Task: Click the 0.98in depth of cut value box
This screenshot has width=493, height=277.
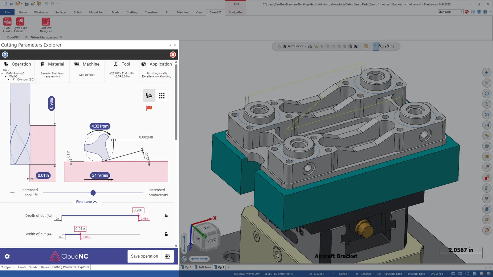Action: pyautogui.click(x=138, y=210)
